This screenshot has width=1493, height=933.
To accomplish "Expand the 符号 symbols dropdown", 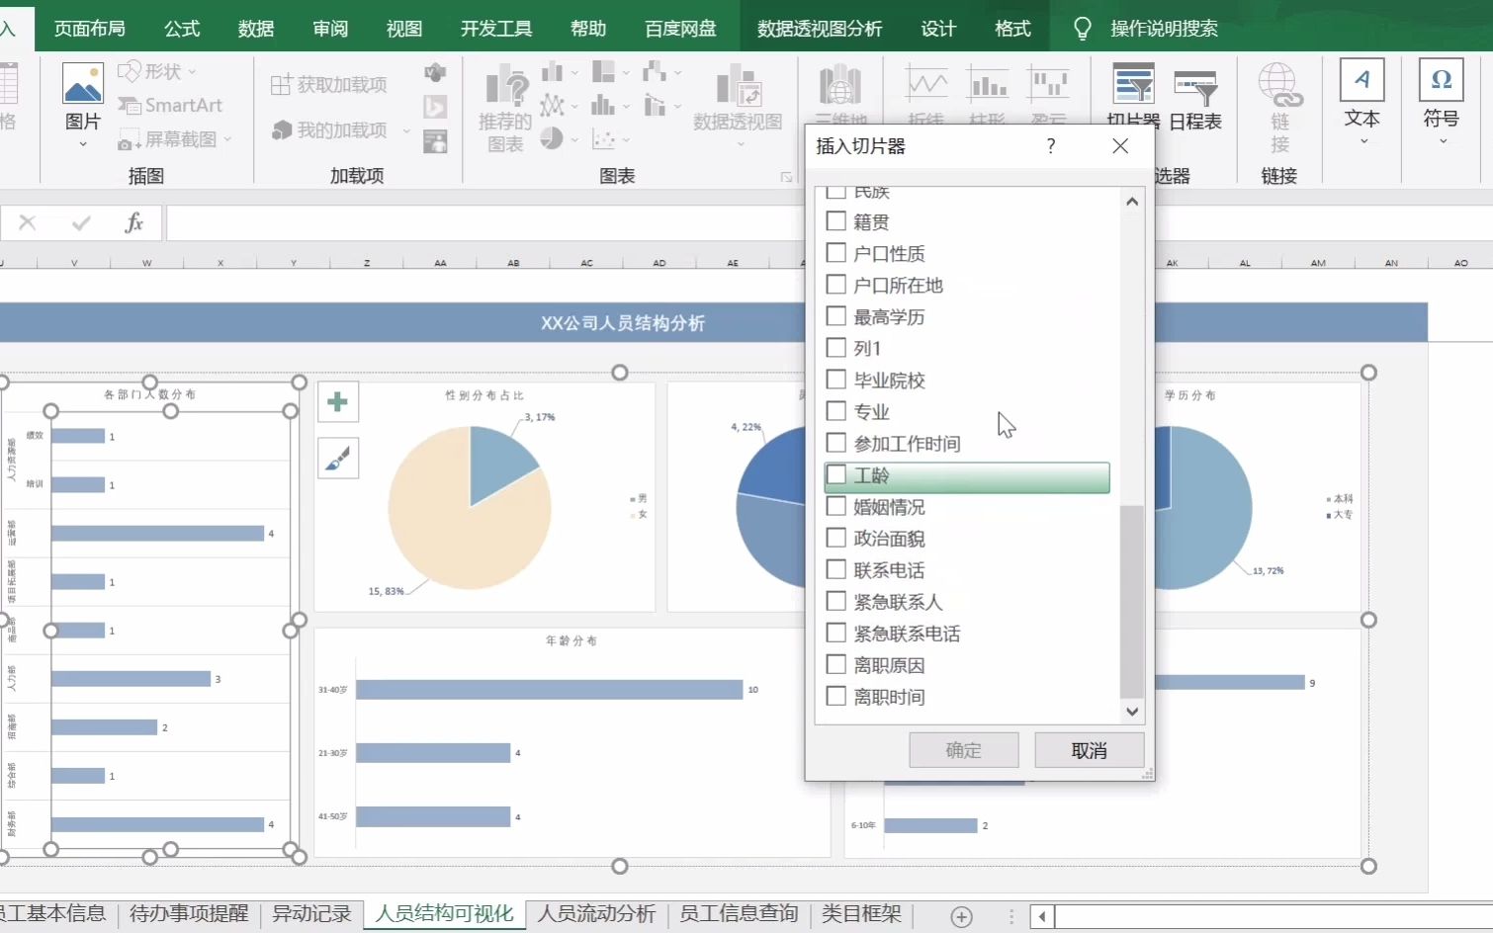I will point(1442,141).
